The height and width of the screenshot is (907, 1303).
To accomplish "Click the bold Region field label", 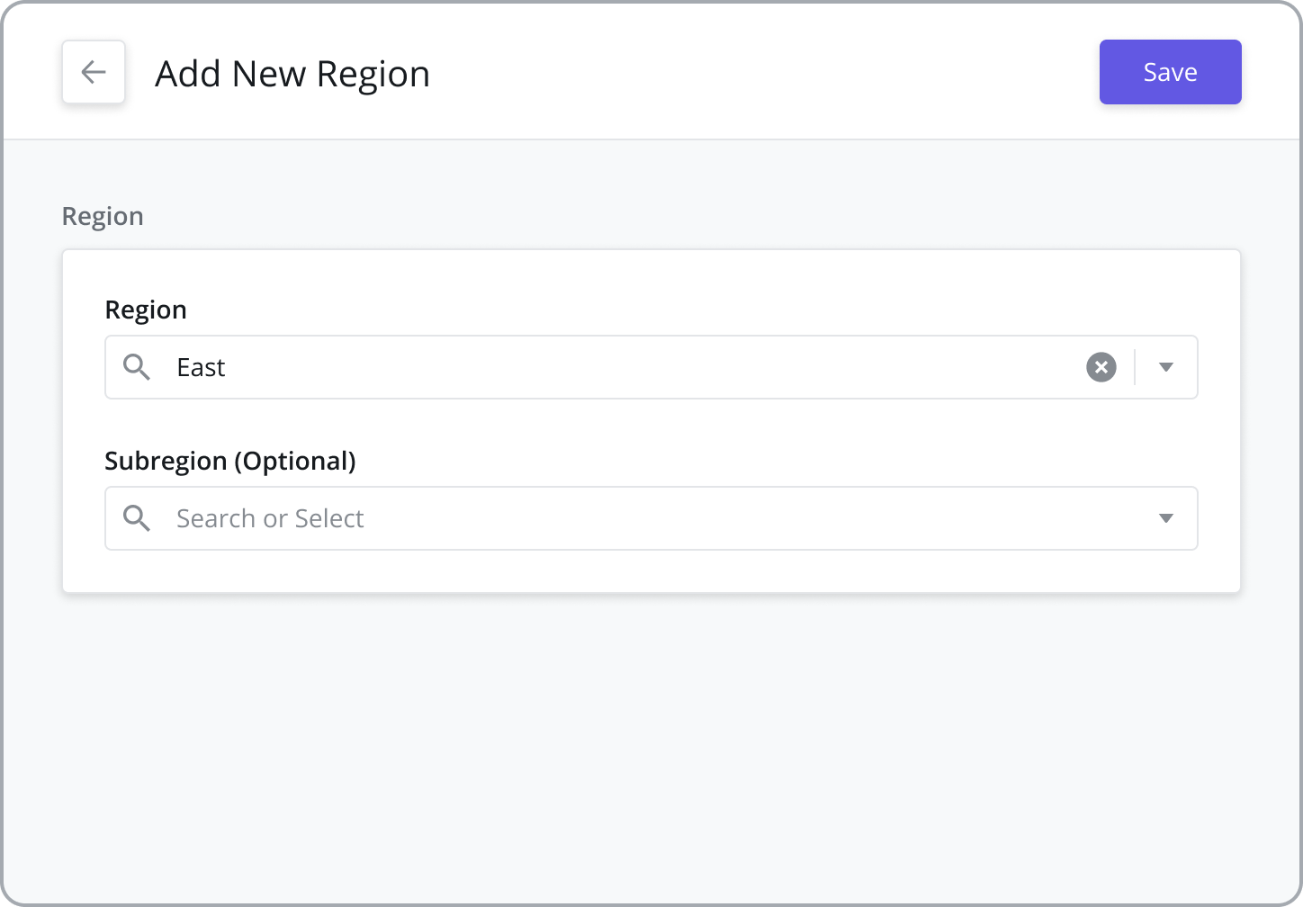I will [146, 310].
